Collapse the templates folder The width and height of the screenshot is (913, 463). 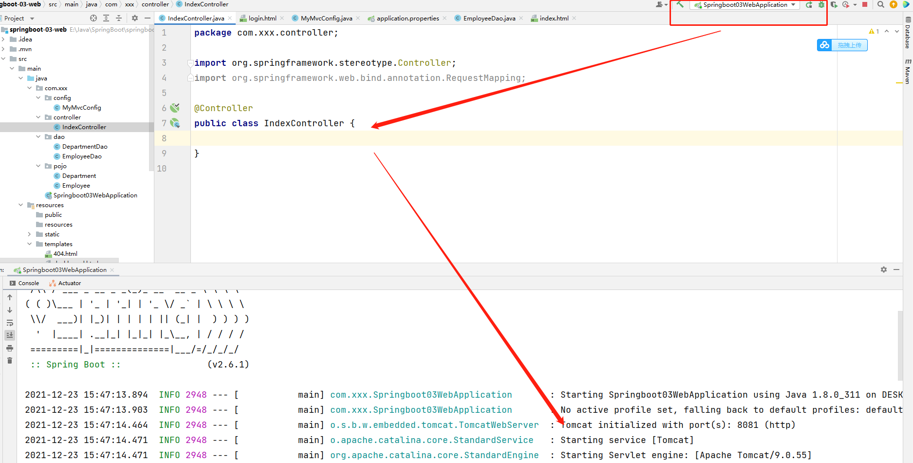click(x=30, y=244)
